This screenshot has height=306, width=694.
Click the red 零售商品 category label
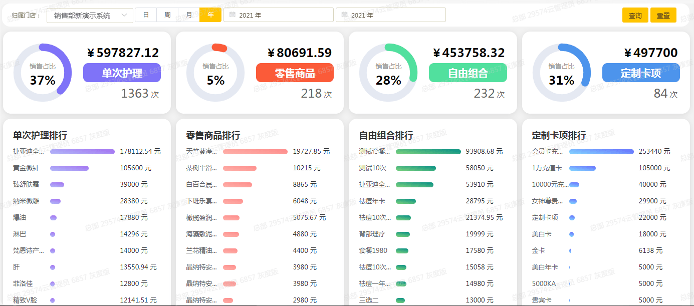point(295,73)
